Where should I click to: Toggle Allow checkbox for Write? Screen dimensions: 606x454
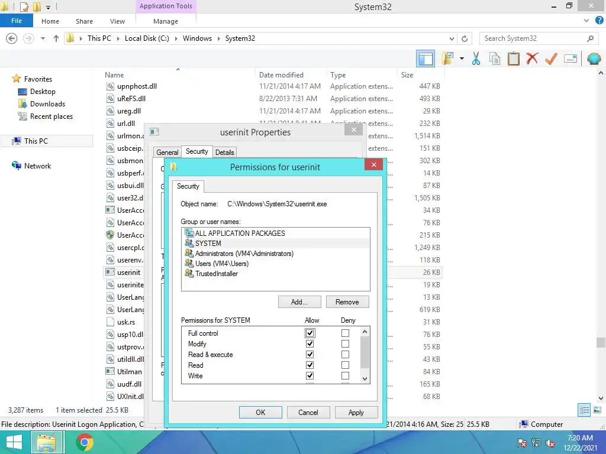coord(310,375)
